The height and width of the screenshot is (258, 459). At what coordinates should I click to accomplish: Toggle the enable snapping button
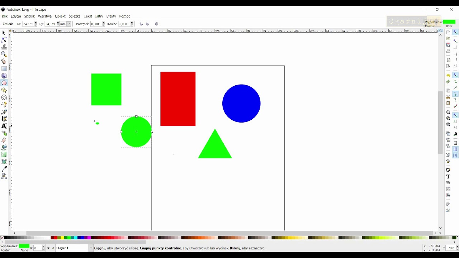455,33
